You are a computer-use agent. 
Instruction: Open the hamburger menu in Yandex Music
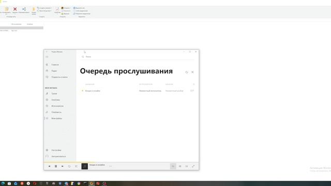point(47,57)
